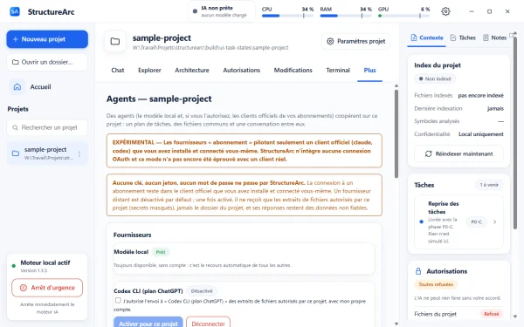
Task: Click Réindexer maintenant button
Action: pyautogui.click(x=458, y=153)
